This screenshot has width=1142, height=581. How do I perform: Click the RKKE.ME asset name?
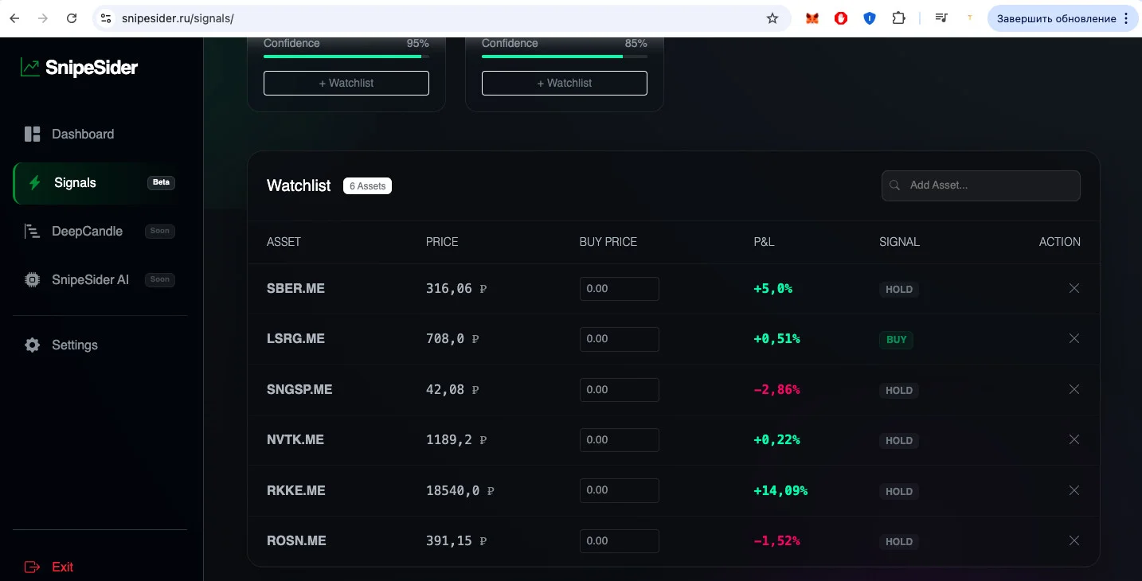[x=296, y=490]
